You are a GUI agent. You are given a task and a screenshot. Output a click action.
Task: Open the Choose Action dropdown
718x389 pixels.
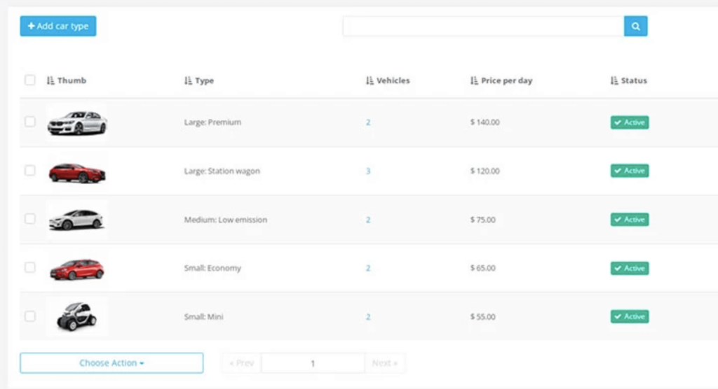tap(111, 363)
